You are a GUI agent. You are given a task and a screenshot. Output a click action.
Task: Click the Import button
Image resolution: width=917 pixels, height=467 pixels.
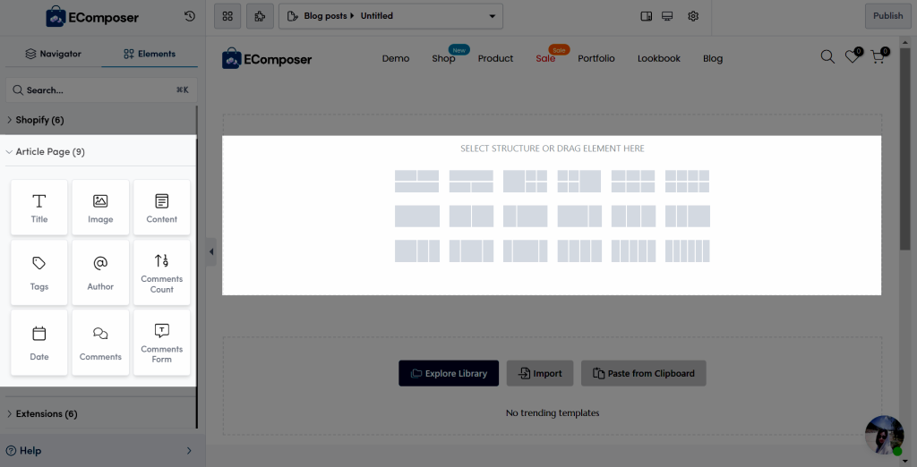[x=540, y=373]
